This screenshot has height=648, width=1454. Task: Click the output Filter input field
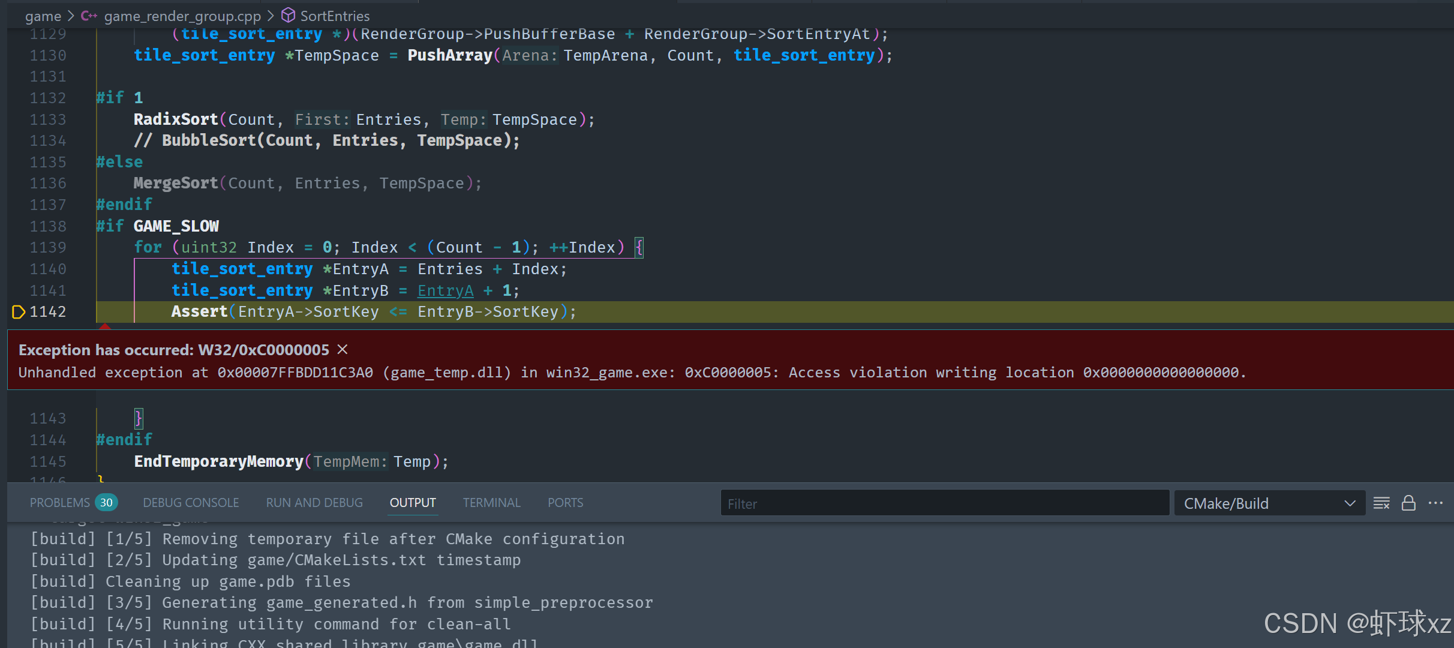pos(944,503)
